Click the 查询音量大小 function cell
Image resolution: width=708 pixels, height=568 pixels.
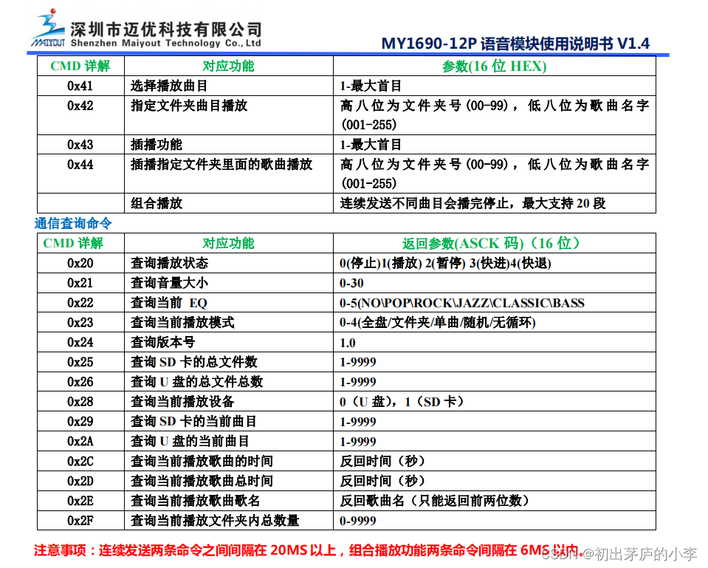click(x=228, y=283)
